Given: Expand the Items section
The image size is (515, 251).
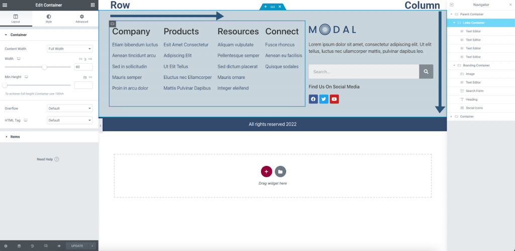Looking at the screenshot, I should (15, 136).
